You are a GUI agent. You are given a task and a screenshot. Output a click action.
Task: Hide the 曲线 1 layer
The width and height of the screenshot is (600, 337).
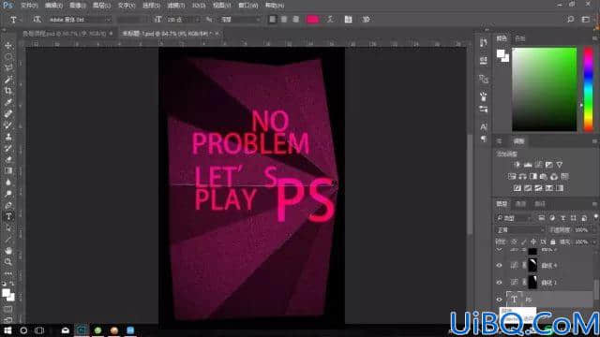(x=499, y=283)
